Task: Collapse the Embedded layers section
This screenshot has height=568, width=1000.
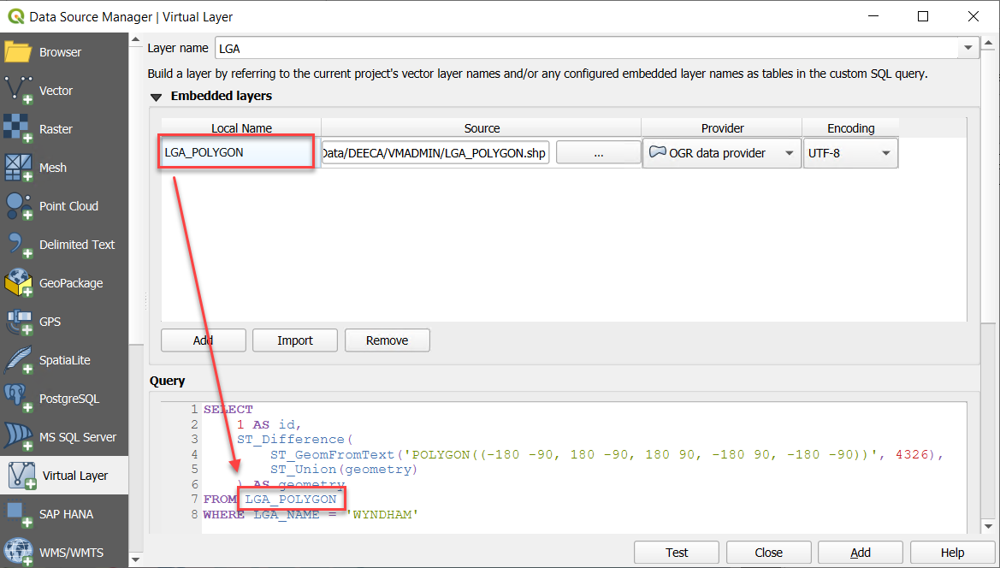Action: coord(156,96)
